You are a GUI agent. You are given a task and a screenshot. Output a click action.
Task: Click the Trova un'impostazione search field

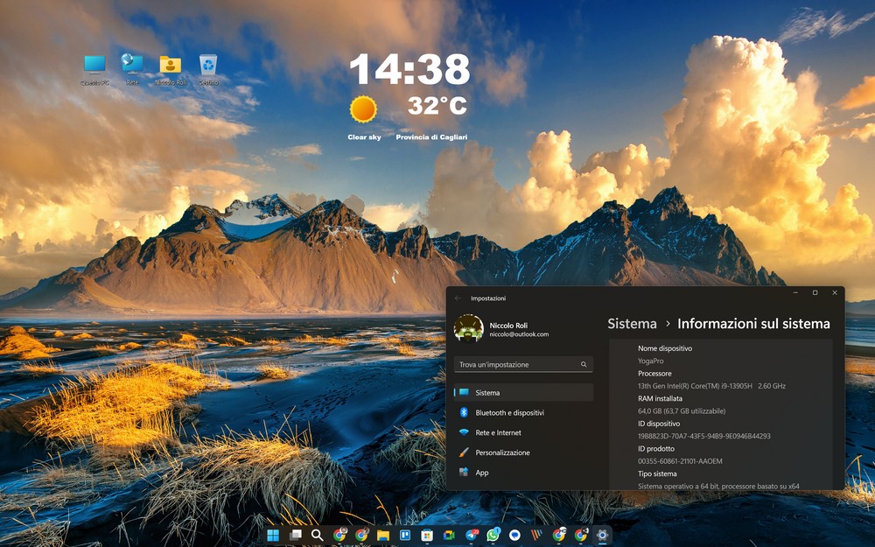[518, 364]
